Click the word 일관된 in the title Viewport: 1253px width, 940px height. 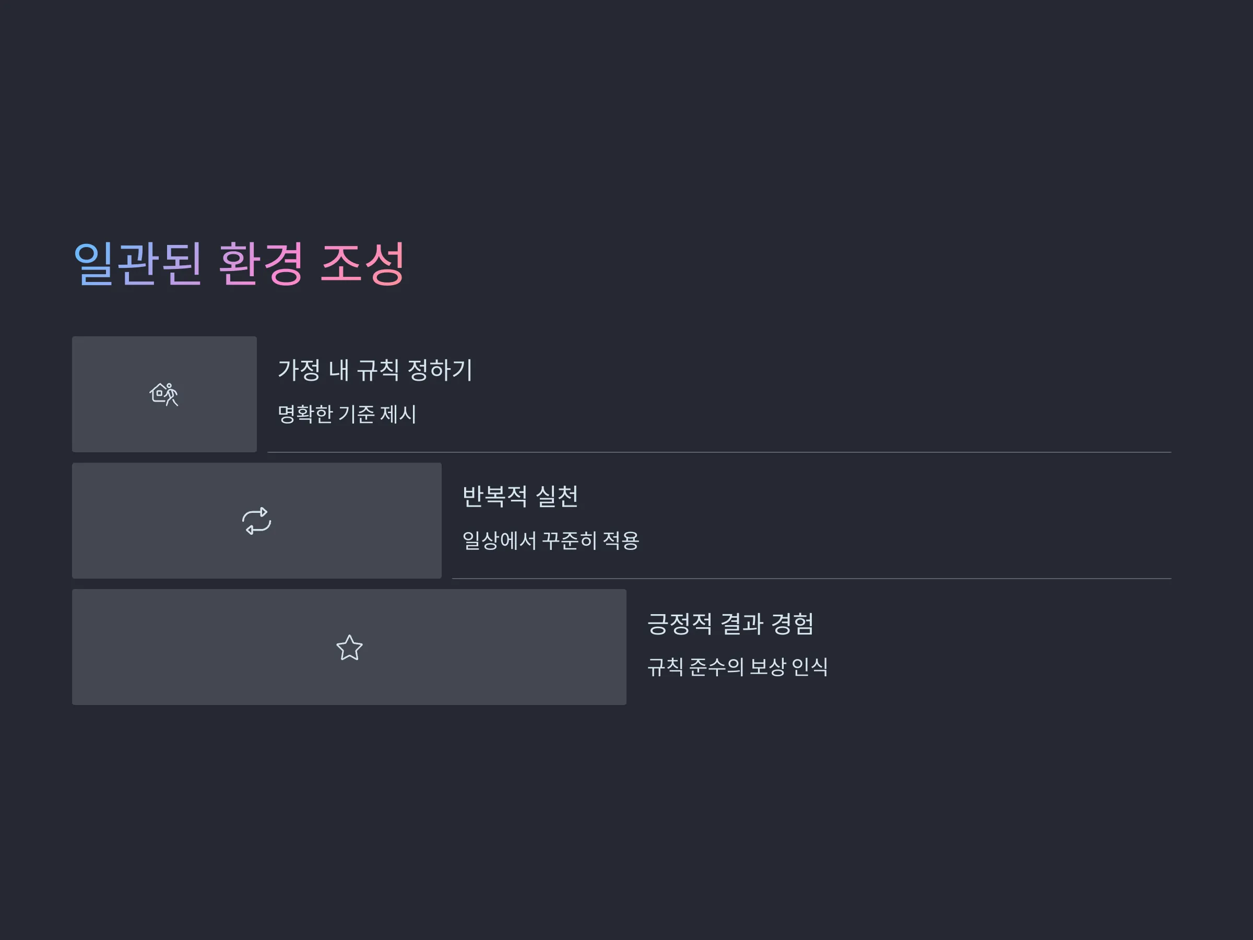tap(138, 264)
